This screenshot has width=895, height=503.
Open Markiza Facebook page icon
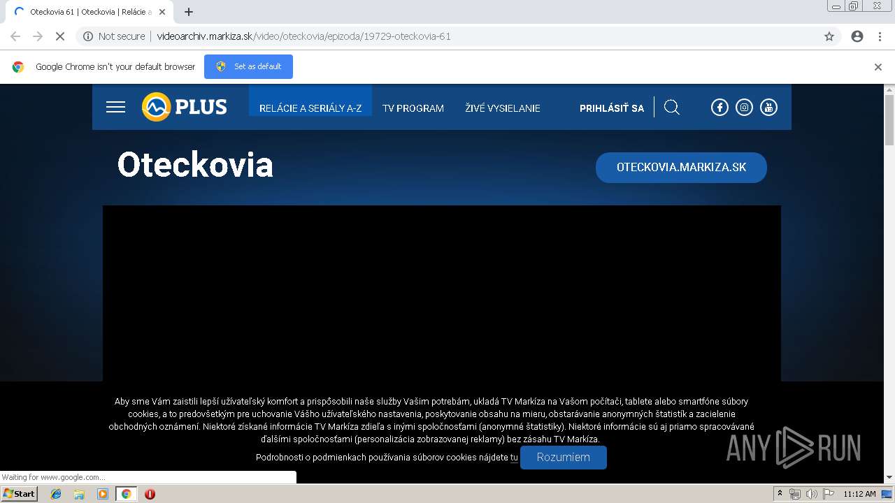(719, 107)
